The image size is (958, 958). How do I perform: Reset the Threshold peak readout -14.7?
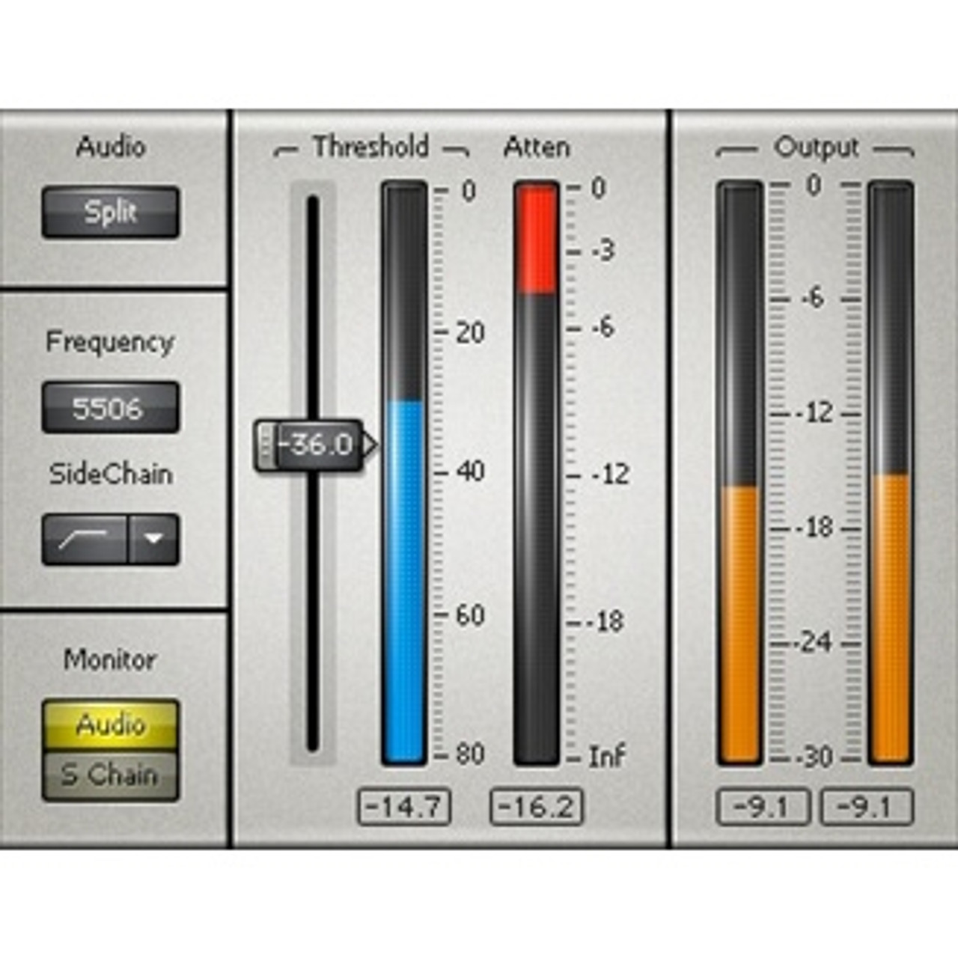click(x=404, y=807)
